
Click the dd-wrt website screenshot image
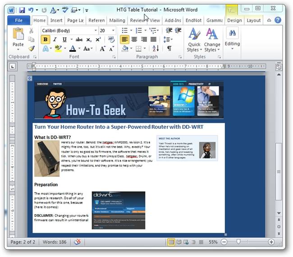pyautogui.click(x=119, y=210)
